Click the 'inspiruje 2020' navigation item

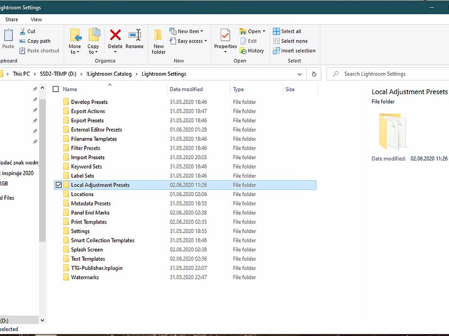click(x=17, y=173)
